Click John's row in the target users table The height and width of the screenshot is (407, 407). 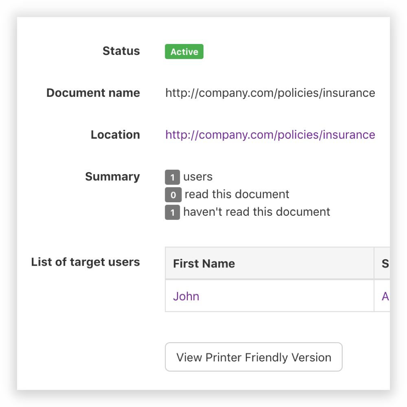coord(269,296)
